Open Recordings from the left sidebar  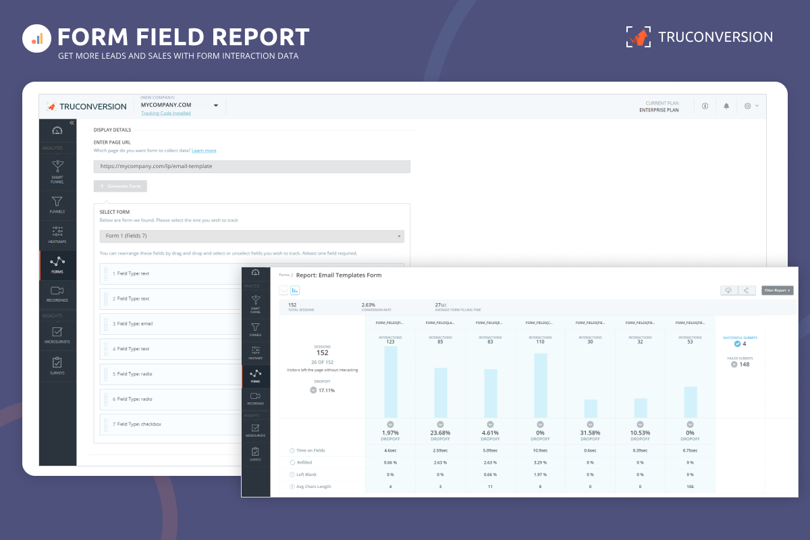pyautogui.click(x=57, y=294)
